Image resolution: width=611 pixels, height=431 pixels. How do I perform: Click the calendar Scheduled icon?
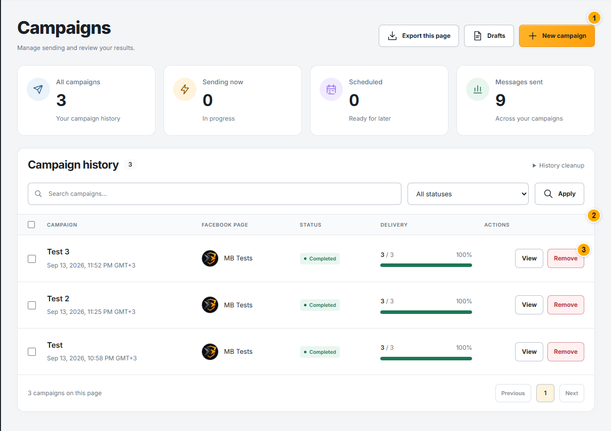tap(331, 89)
